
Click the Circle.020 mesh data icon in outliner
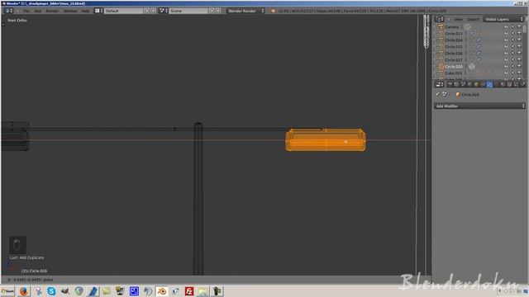coord(472,67)
